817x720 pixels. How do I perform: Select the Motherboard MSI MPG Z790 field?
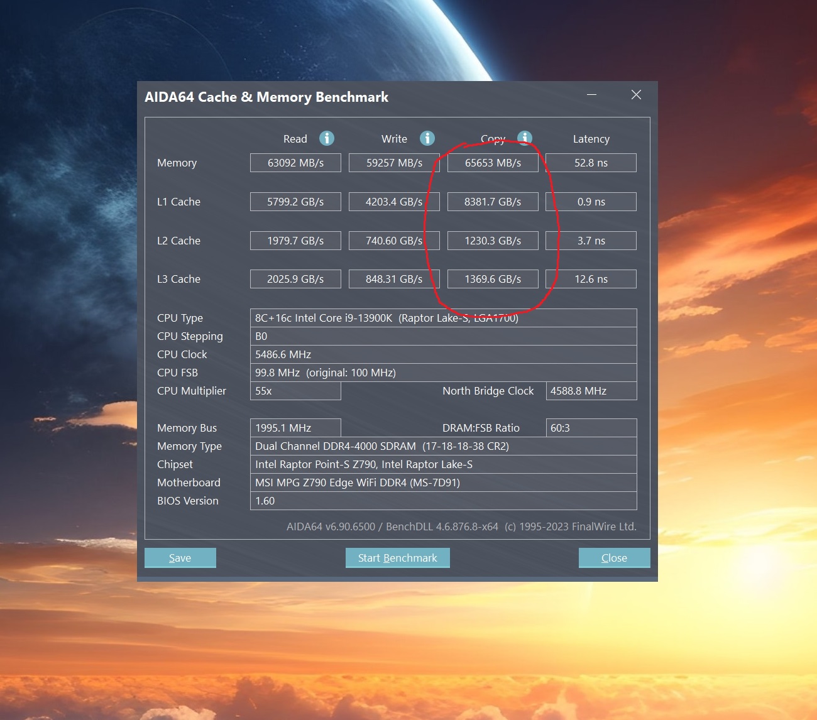coord(444,483)
